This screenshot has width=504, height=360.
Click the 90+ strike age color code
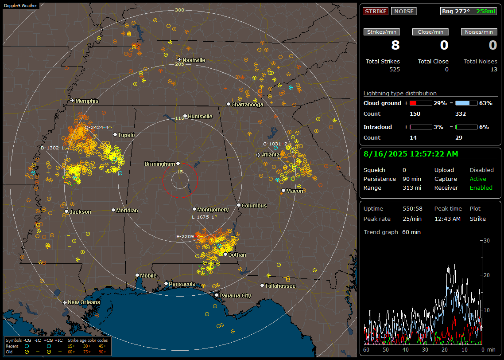tap(103, 352)
